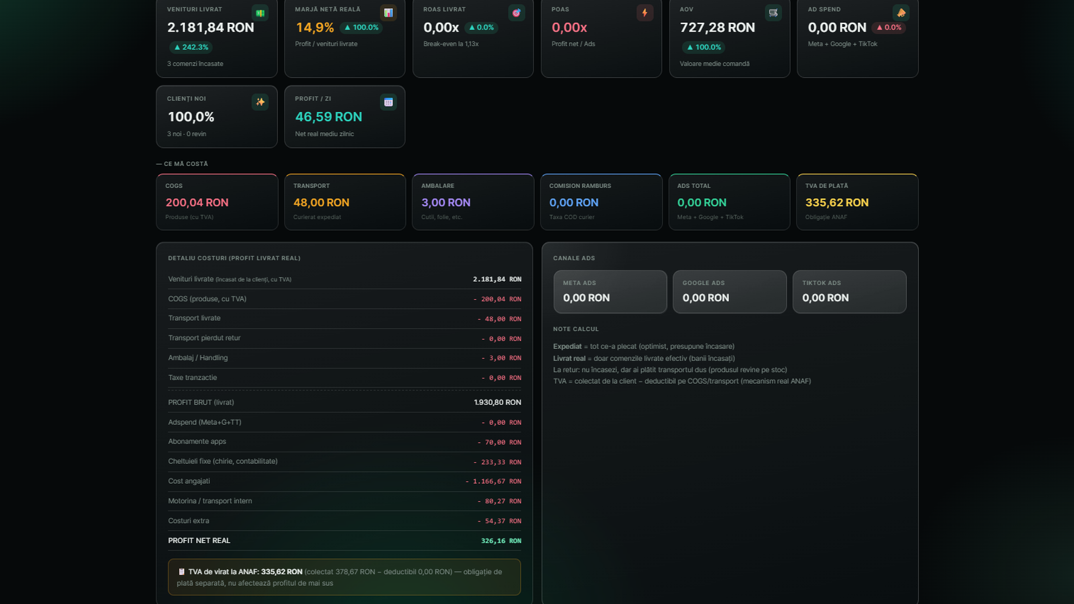
Task: Click the sparkle icon on Clienți Noi card
Action: tap(260, 102)
